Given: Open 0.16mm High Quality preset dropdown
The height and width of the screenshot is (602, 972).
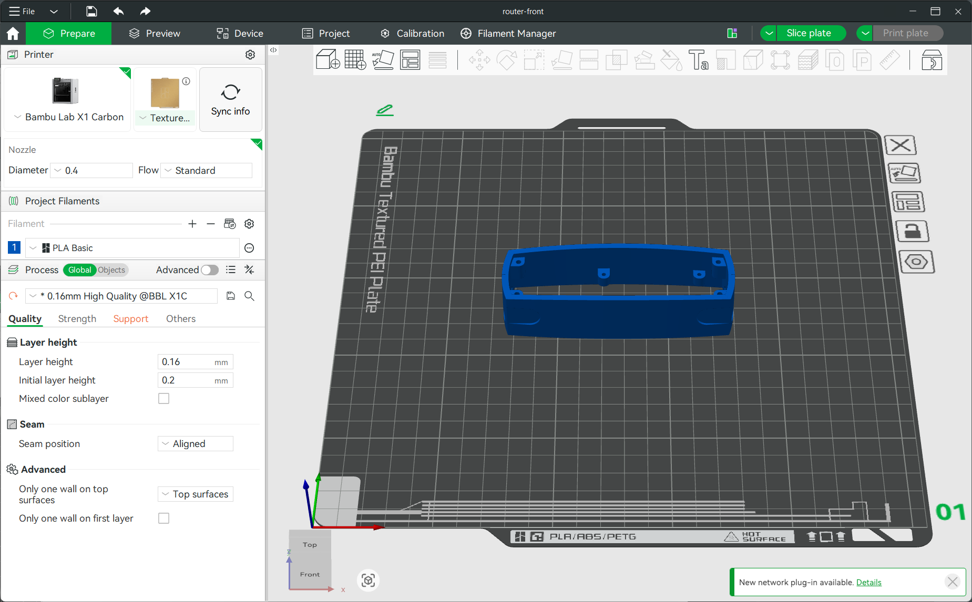Looking at the screenshot, I should 121,296.
